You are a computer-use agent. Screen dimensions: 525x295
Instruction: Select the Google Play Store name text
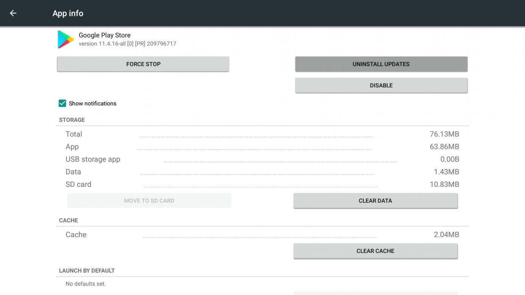tap(104, 35)
